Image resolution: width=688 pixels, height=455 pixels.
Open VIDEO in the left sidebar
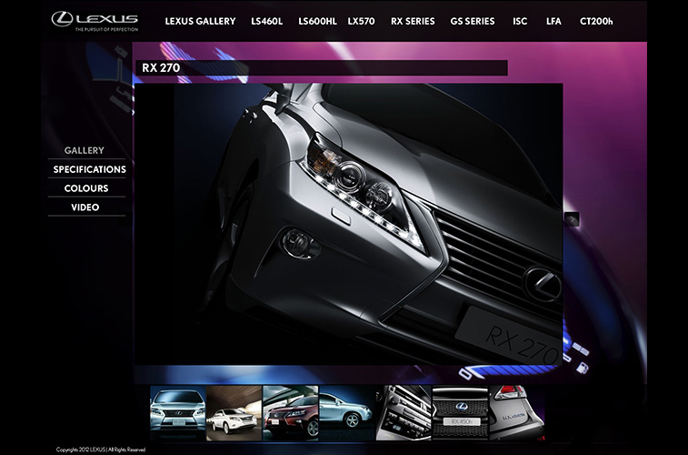[x=85, y=207]
